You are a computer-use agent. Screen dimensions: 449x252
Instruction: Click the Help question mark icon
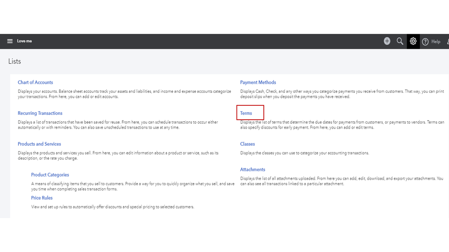click(425, 42)
